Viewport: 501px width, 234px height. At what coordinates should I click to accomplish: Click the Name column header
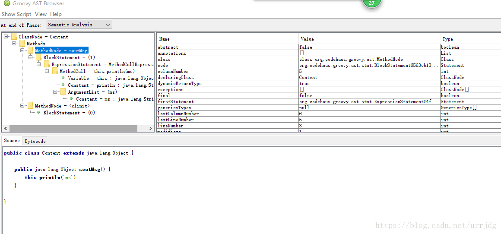tap(228, 39)
